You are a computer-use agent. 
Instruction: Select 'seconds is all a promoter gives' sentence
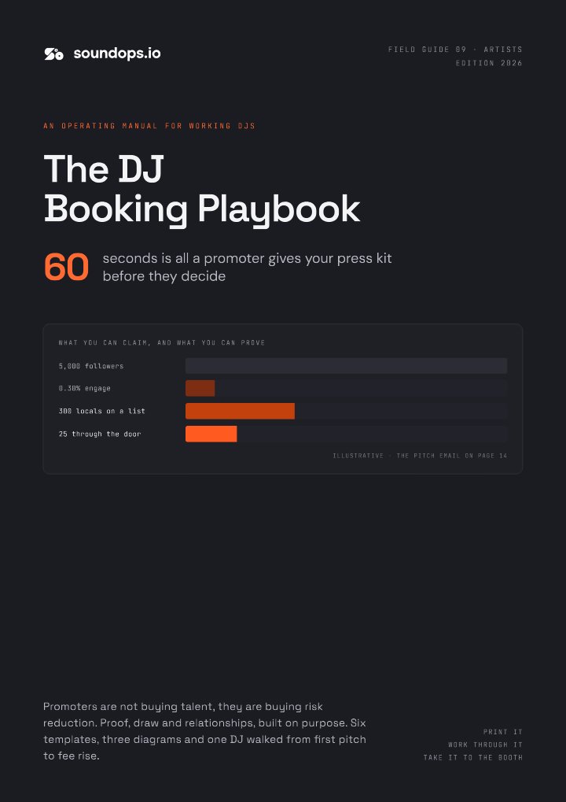pyautogui.click(x=248, y=267)
